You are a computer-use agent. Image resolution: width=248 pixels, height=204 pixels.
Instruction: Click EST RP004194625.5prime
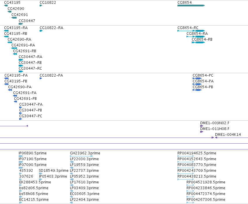pyautogui.click(x=197, y=153)
